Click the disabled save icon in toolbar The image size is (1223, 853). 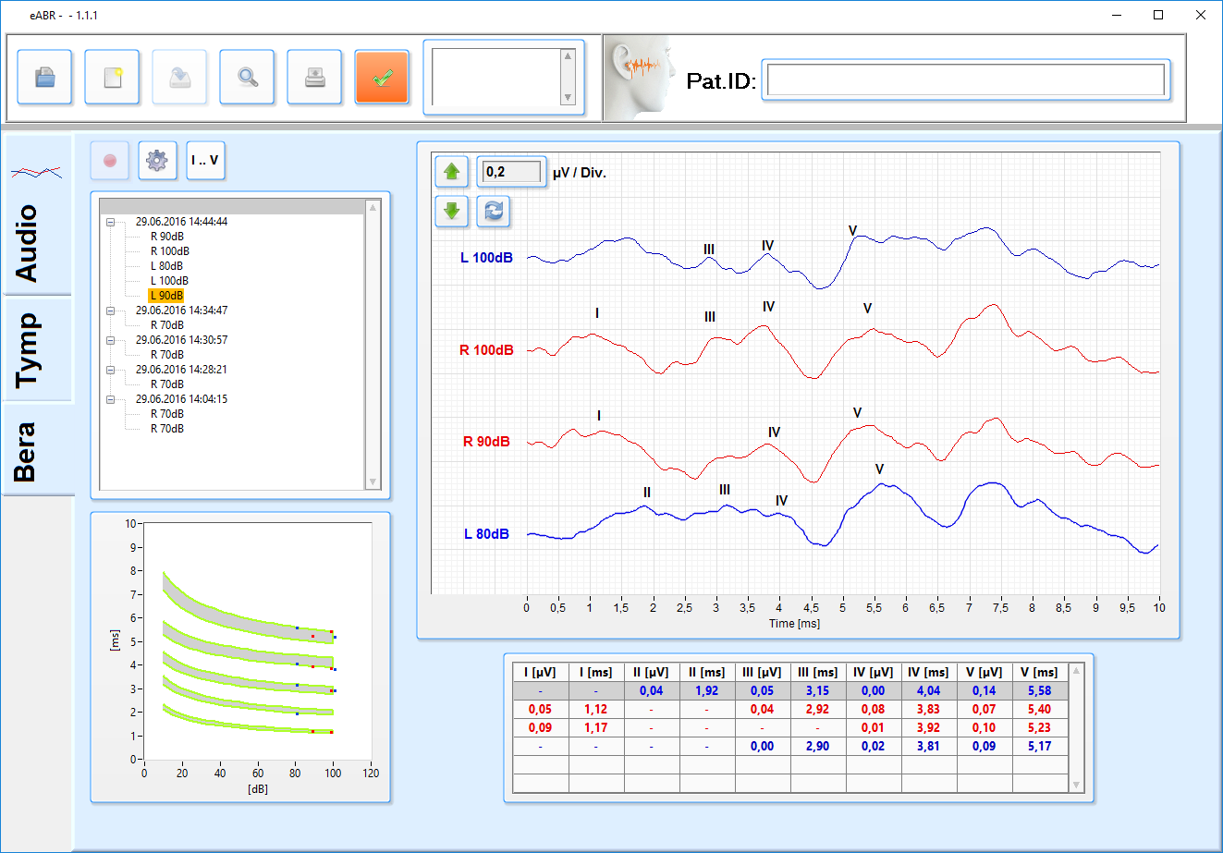[x=179, y=77]
